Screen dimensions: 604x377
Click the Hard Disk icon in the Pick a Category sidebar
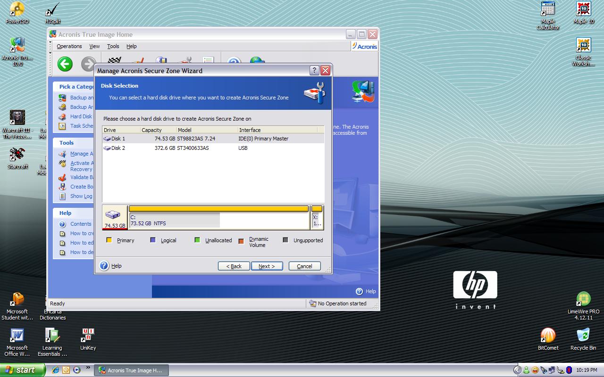62,116
